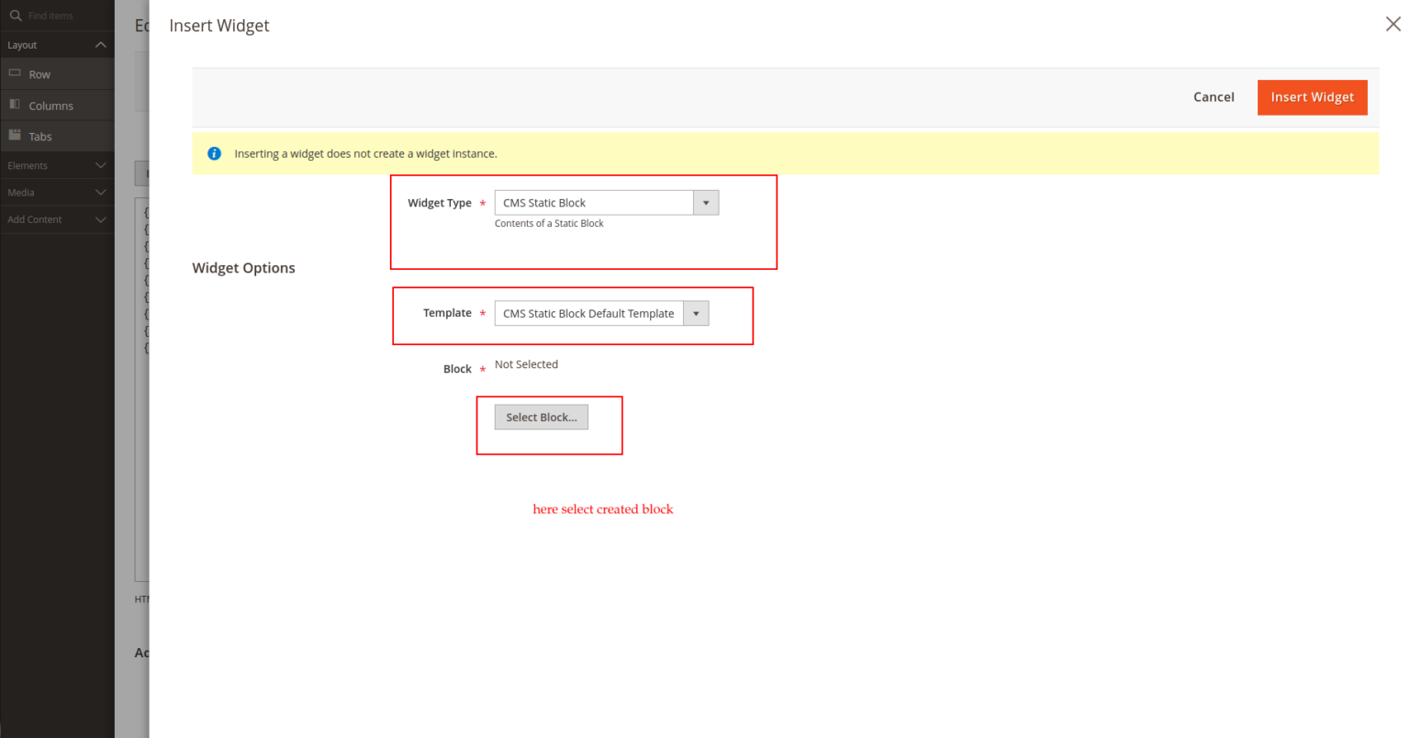Viewport: 1410px width, 738px height.
Task: Select the Columns layout icon
Action: [x=15, y=105]
